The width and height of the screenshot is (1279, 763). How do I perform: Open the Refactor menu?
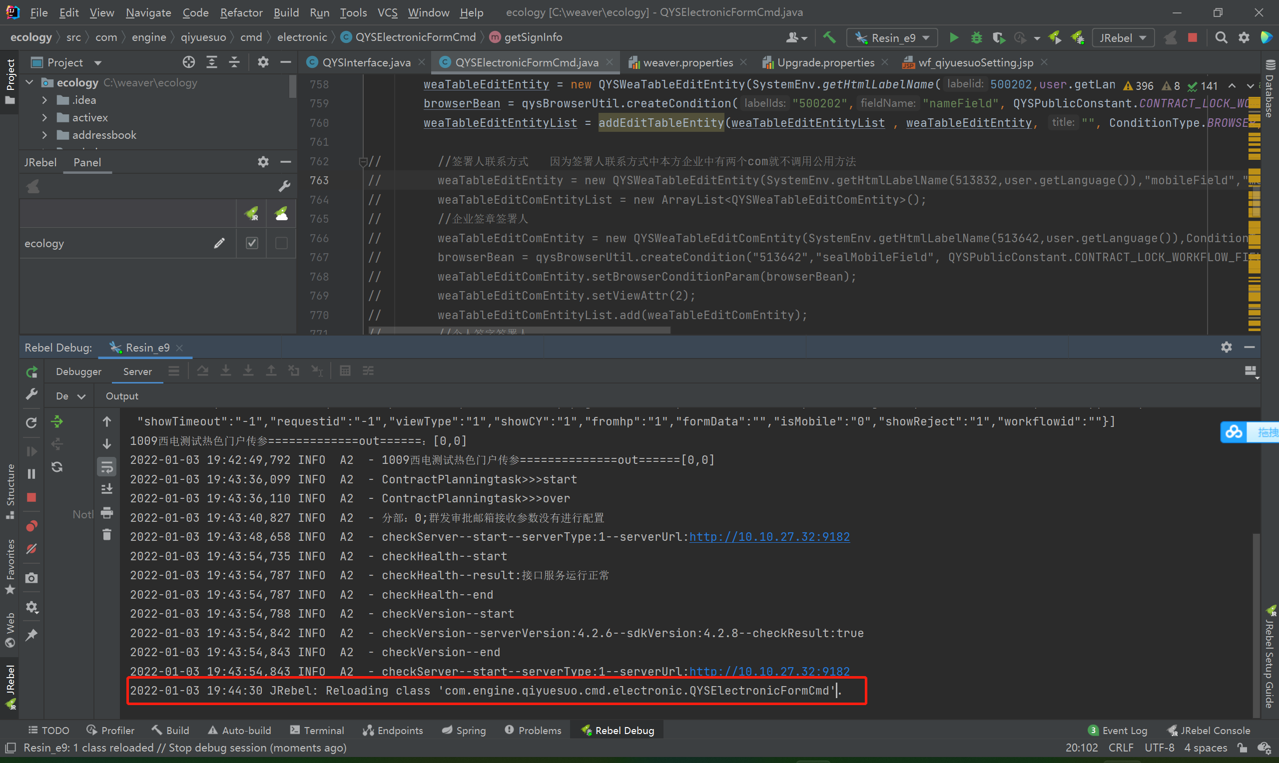(x=241, y=12)
